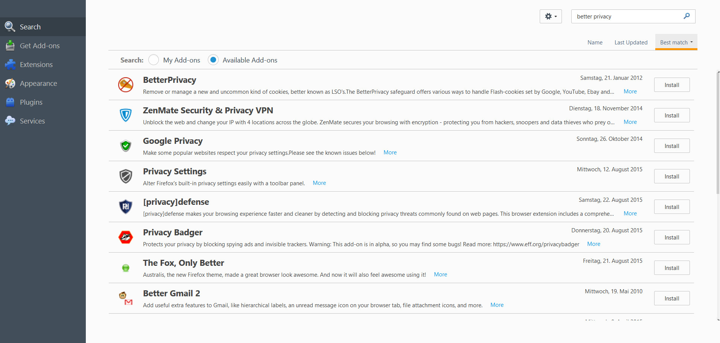Show More details for Google Privacy

click(x=390, y=152)
